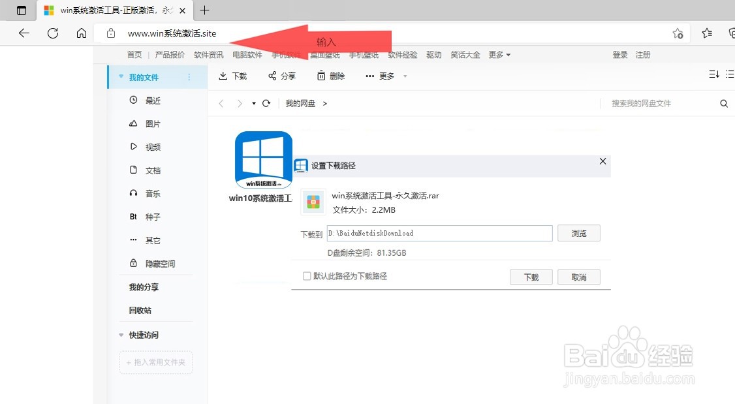Click the 删除 toolbar button
The image size is (735, 404).
[x=331, y=76]
